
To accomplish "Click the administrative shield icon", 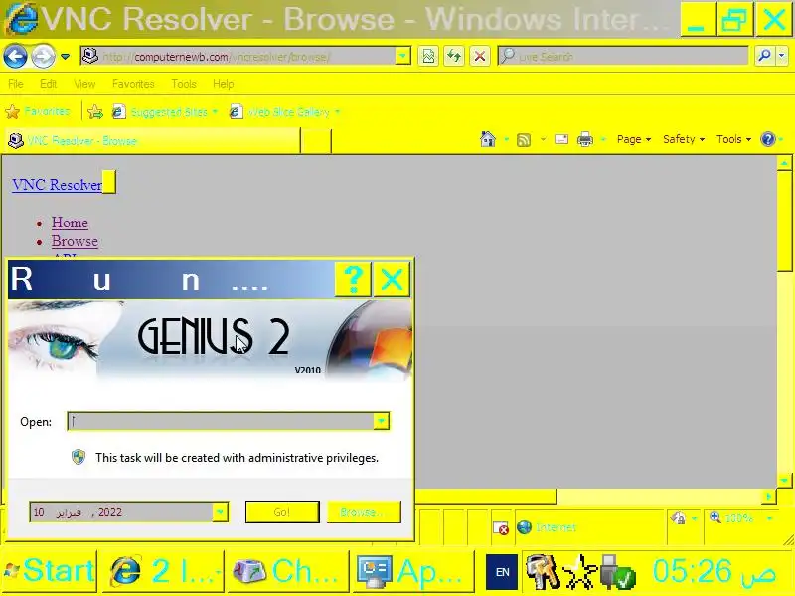I will (x=79, y=457).
